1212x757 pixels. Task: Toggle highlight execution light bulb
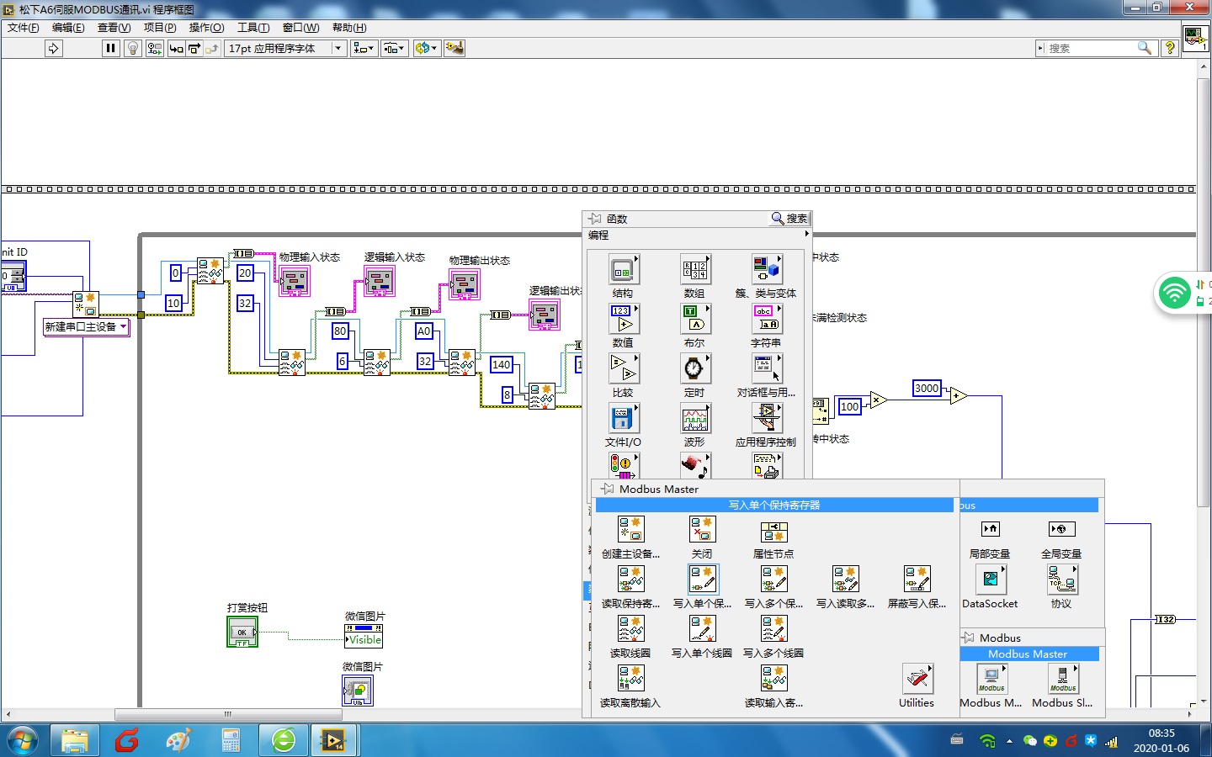coord(132,49)
